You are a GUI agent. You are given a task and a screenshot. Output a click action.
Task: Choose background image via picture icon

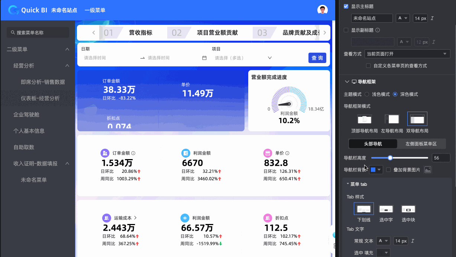coord(428,169)
